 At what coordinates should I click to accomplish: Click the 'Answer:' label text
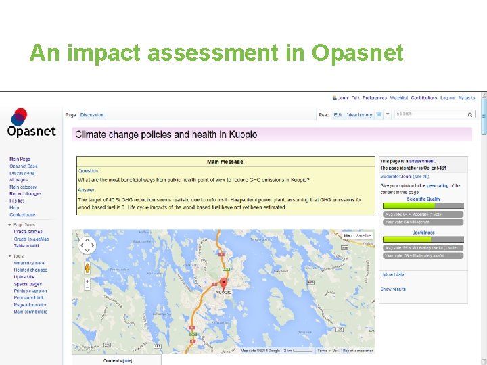coord(87,190)
